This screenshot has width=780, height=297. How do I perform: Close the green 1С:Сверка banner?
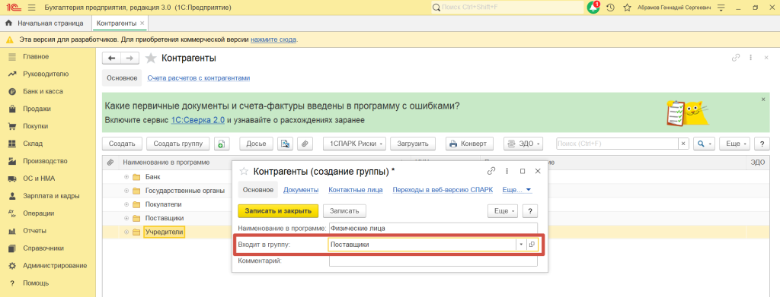click(763, 100)
